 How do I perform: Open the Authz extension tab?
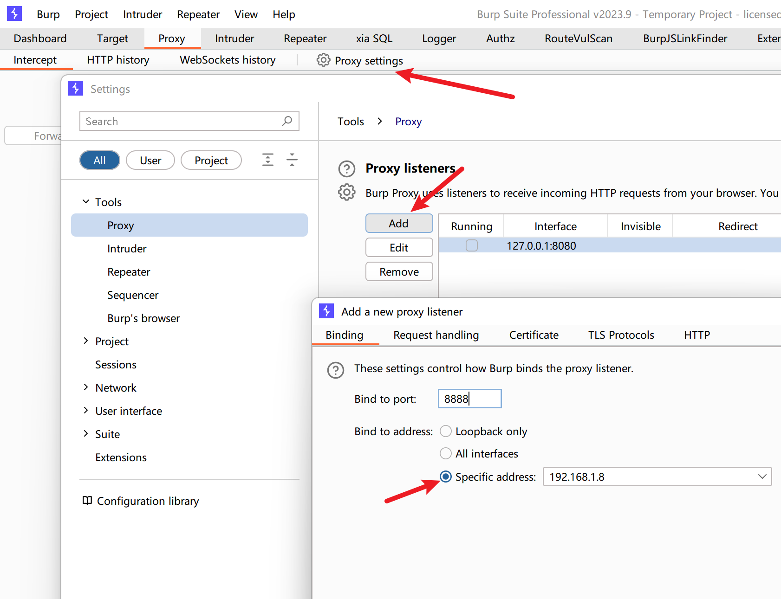[501, 39]
